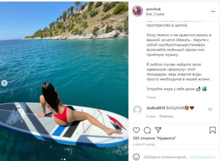The width and height of the screenshot is (220, 161).
Task: Open annchuk username link
Action: click(153, 9)
